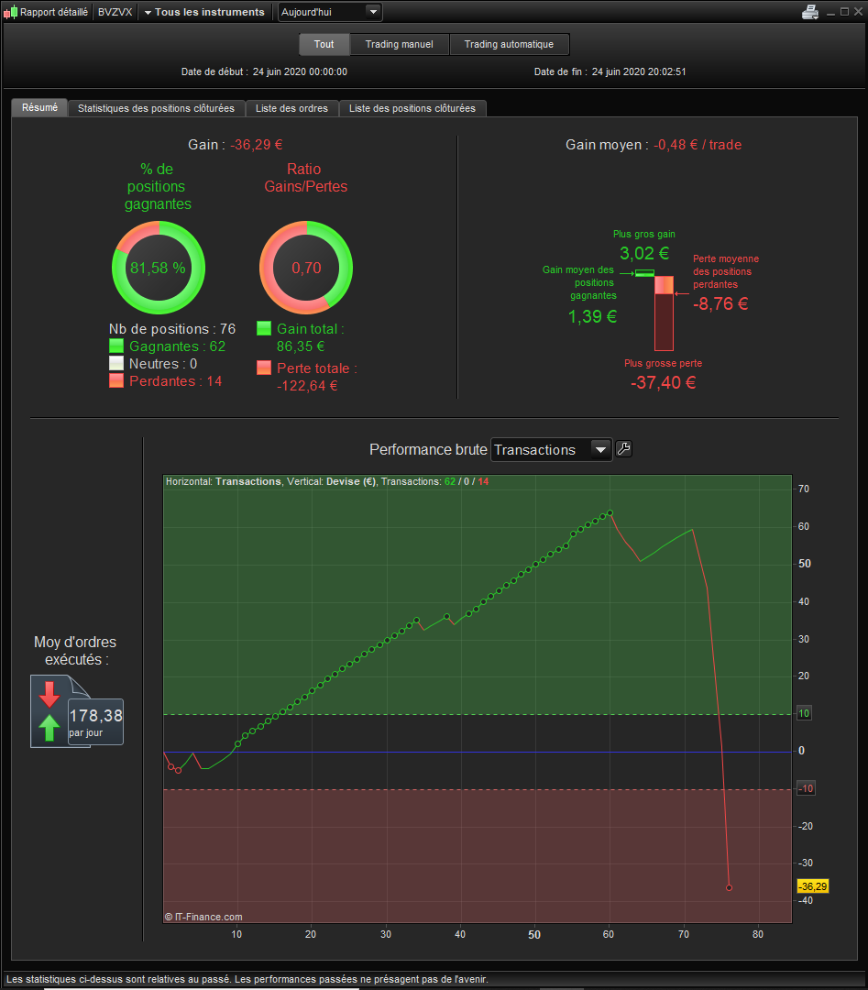Close the detailed report window
This screenshot has width=868, height=990.
point(859,11)
